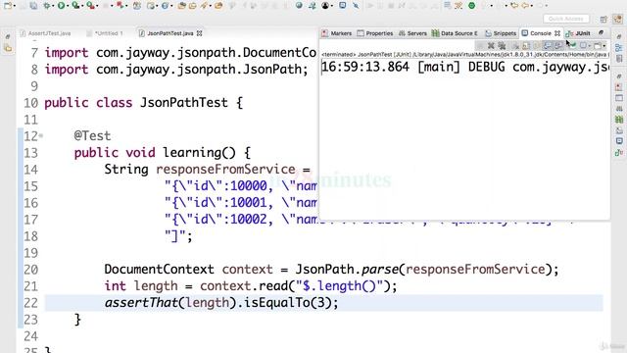Minimize the Console panel view
The image size is (627, 353).
pos(601,32)
